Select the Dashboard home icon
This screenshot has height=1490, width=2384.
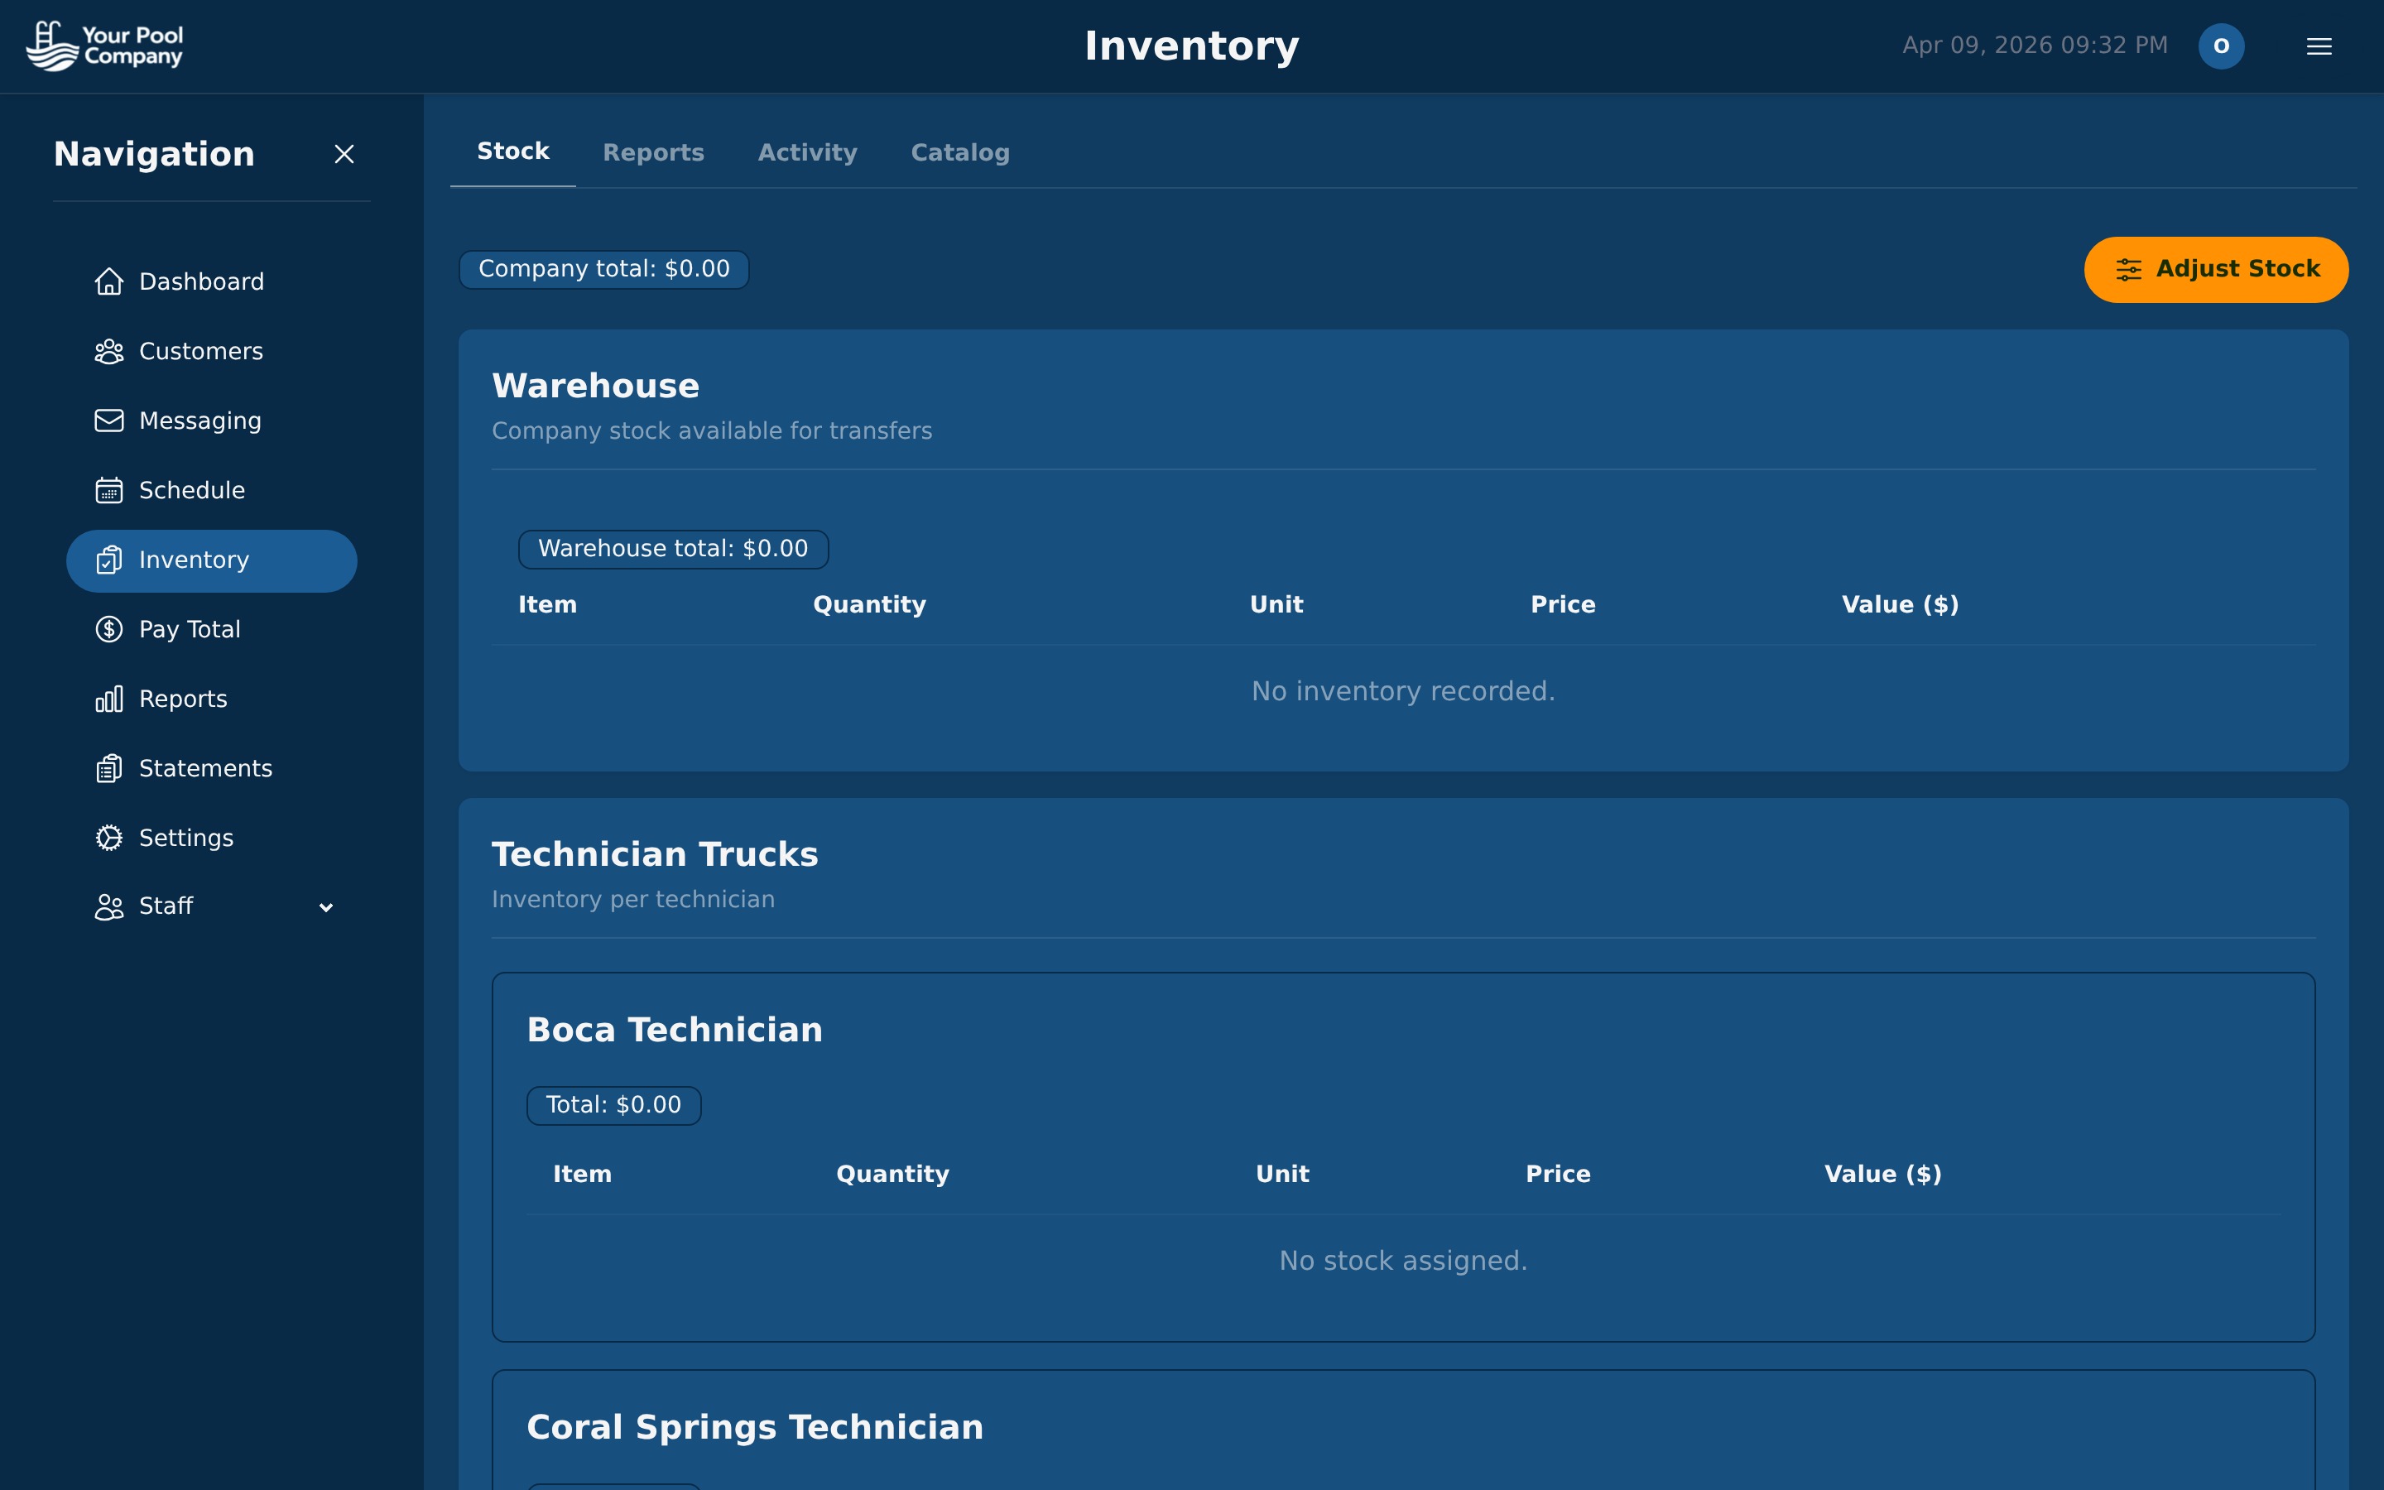click(108, 281)
